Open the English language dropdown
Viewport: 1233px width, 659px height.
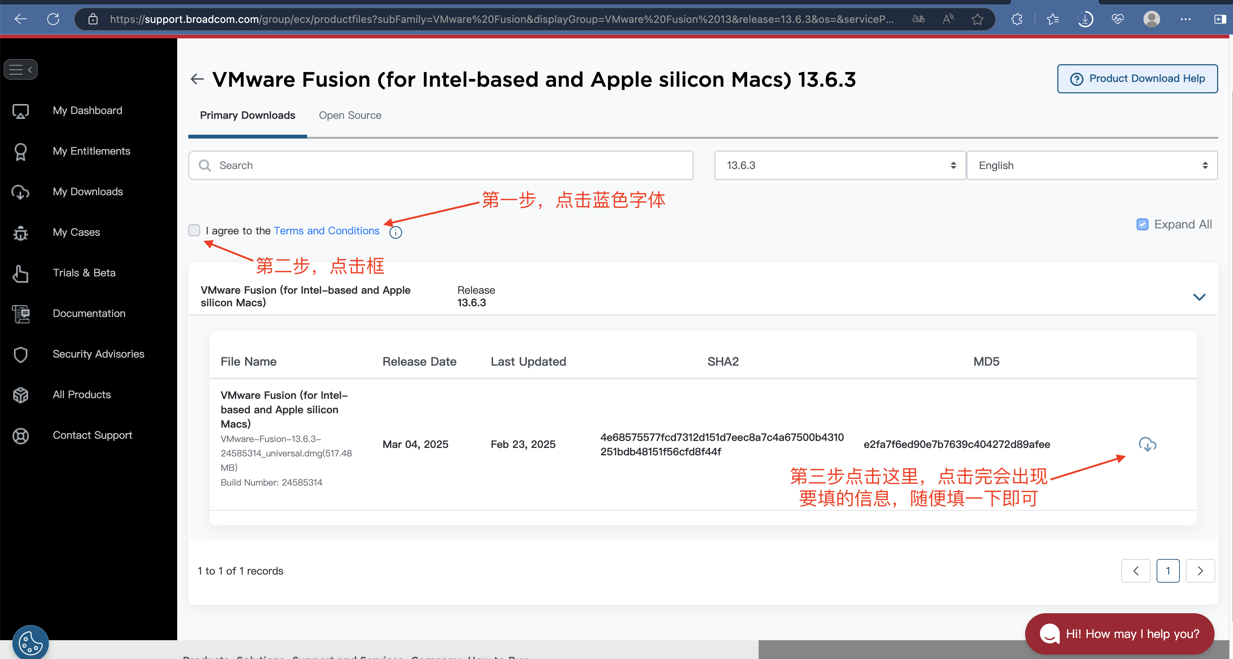1092,166
